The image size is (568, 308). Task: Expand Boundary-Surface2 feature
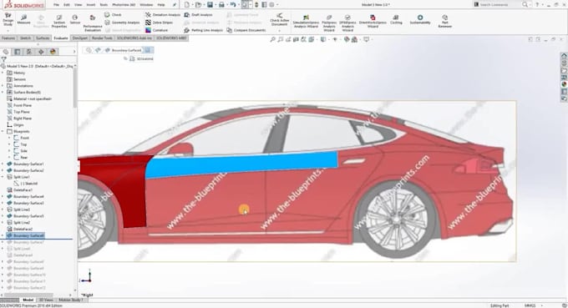pyautogui.click(x=3, y=170)
